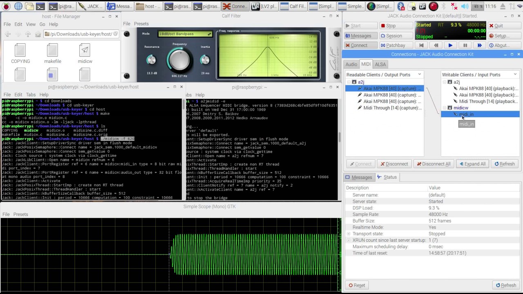Open the network arrows tray icon
Screen dimensions: 523x294
point(454,6)
